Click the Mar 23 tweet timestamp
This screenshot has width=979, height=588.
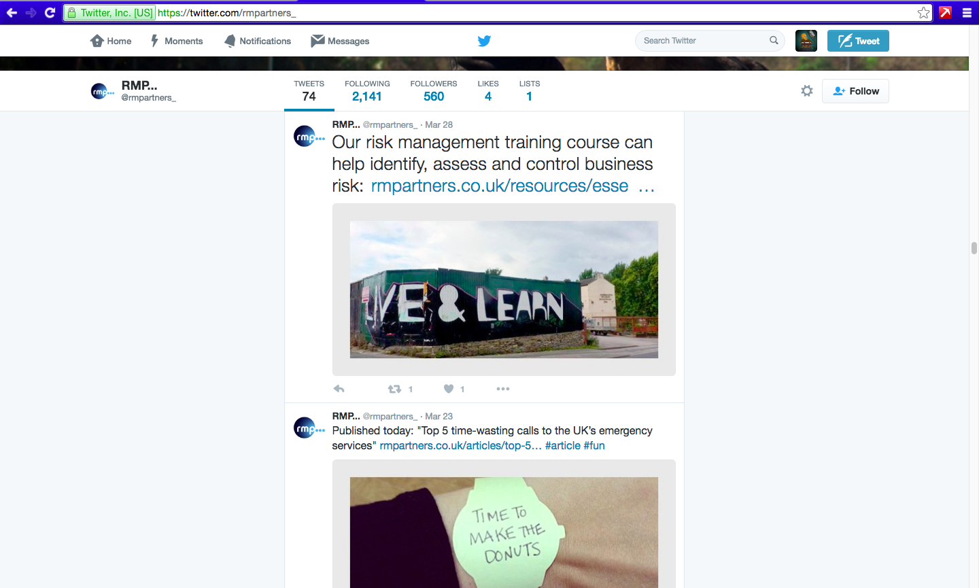point(439,416)
